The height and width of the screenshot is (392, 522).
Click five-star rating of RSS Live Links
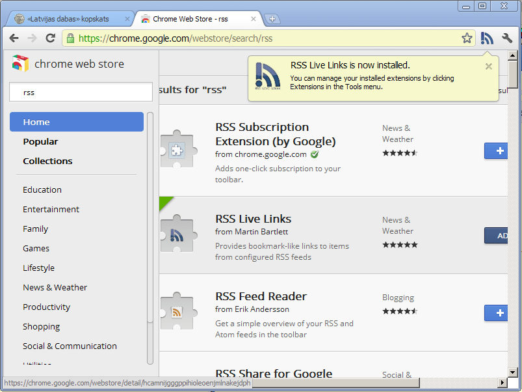click(x=400, y=245)
